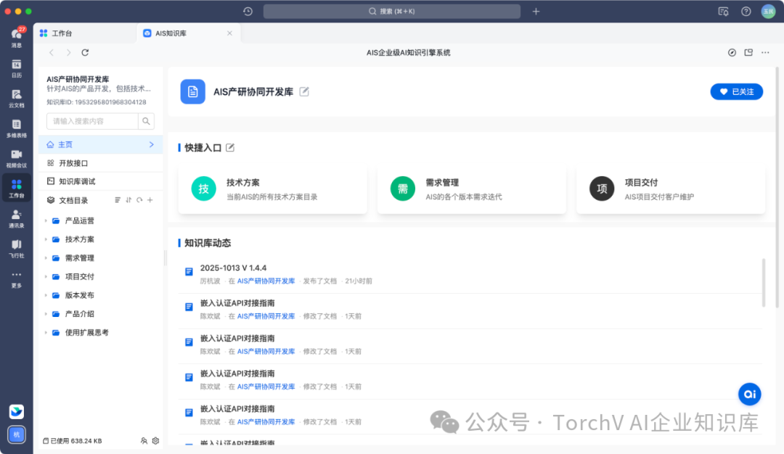Expand the 技术方案 folder in 文档目录
The image size is (784, 454).
pos(46,239)
